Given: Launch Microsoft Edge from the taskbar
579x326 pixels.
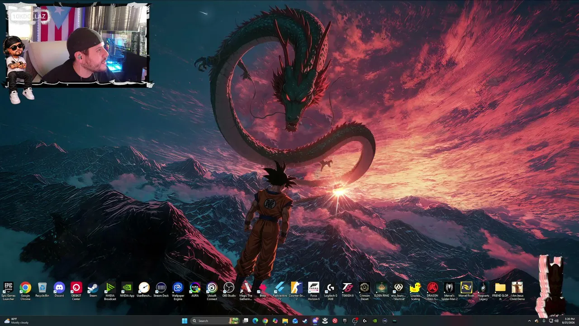Looking at the screenshot, I should tap(256, 321).
